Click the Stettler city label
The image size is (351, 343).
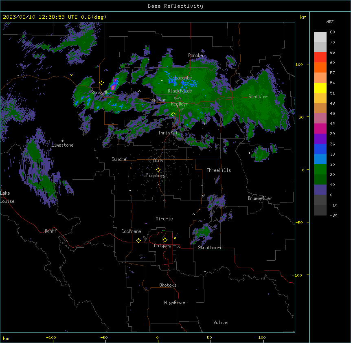(258, 97)
